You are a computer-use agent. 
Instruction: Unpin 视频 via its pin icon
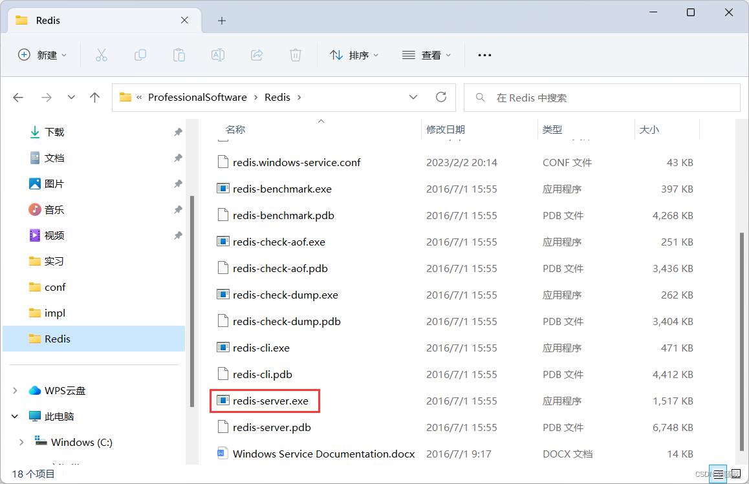click(178, 235)
